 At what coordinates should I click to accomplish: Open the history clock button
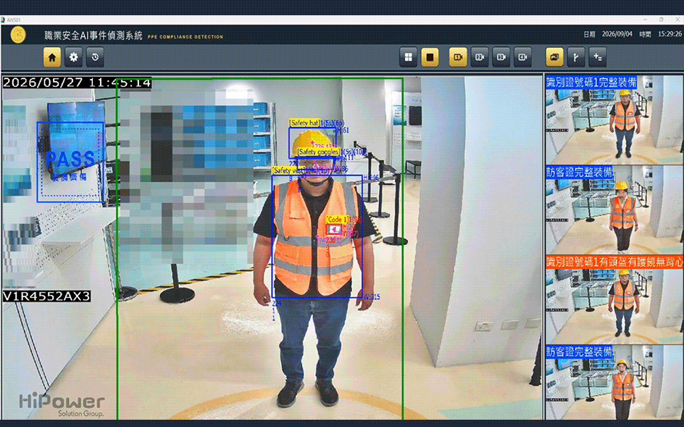click(95, 57)
